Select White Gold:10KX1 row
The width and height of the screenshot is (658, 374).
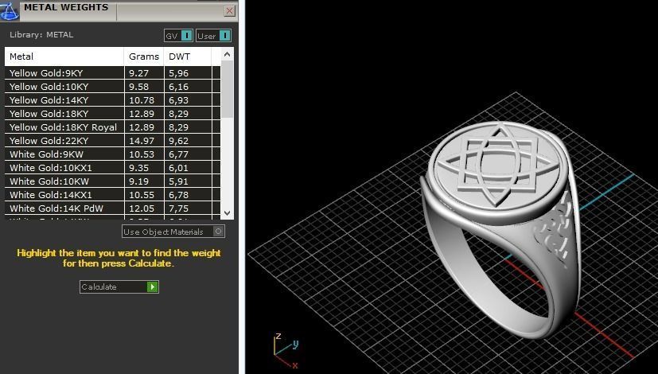[x=112, y=167]
